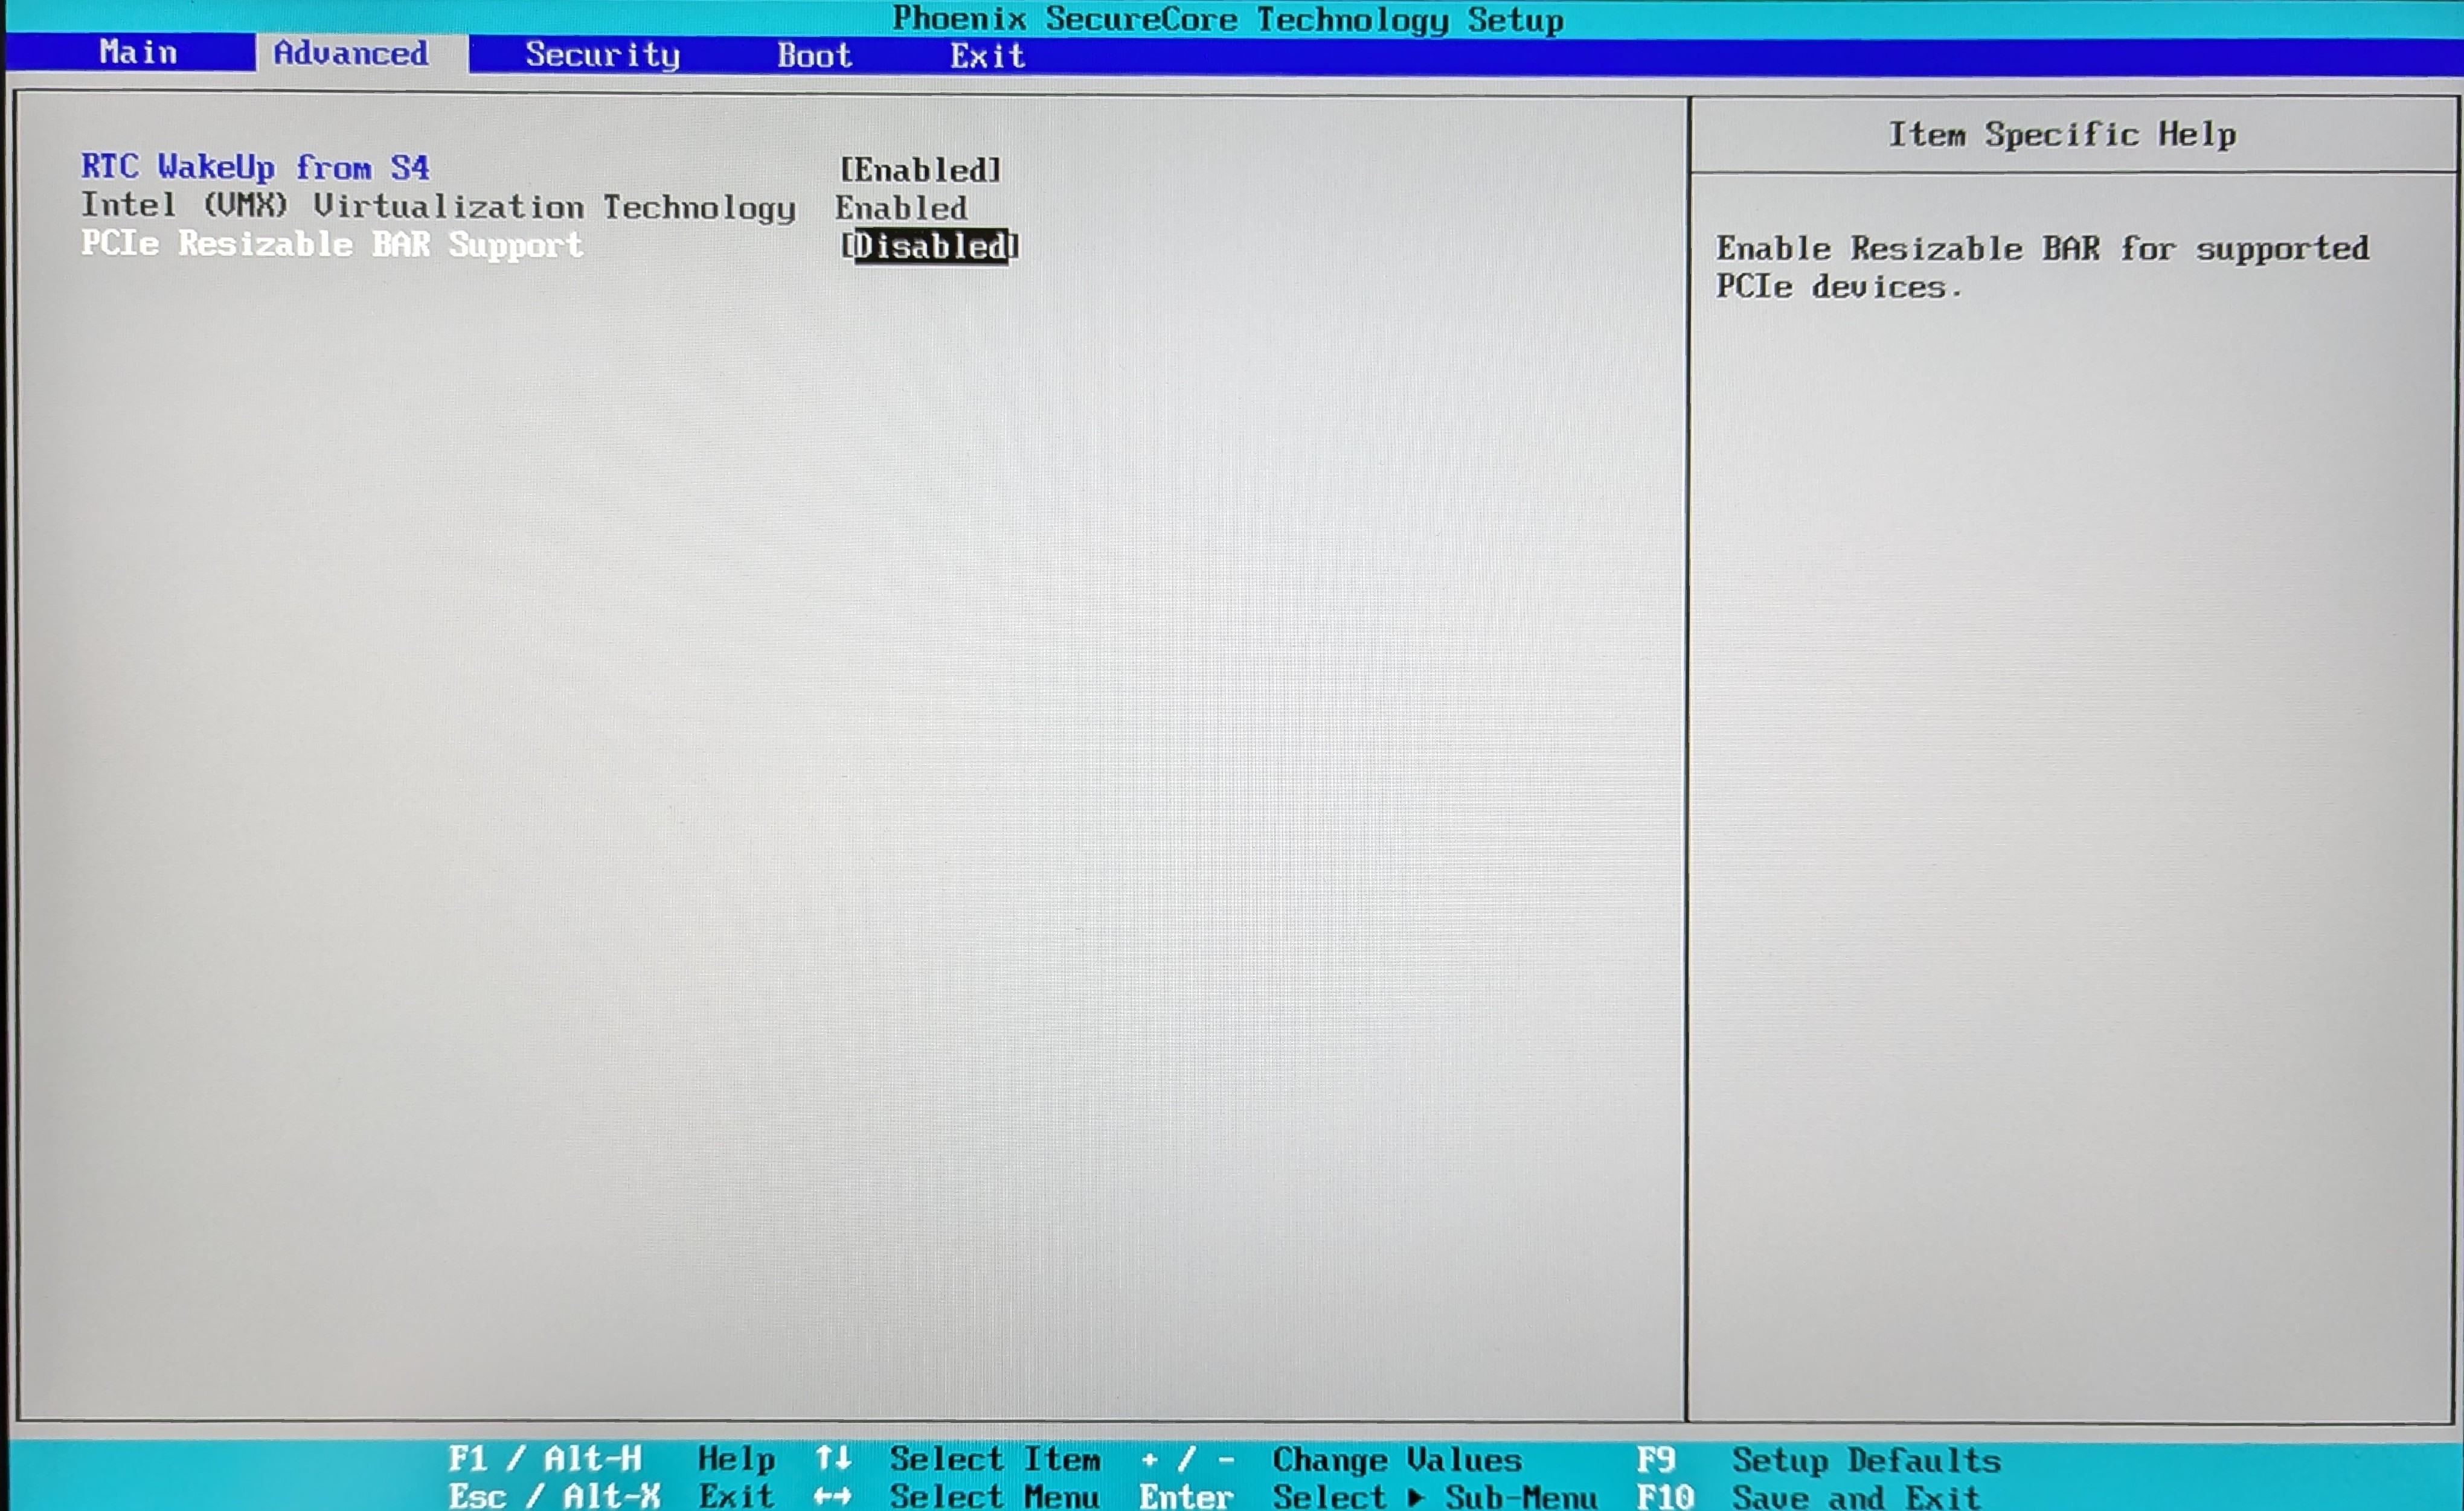Click Intel (VMX) Virtualization Technology label
The width and height of the screenshot is (2464, 1511).
(438, 207)
